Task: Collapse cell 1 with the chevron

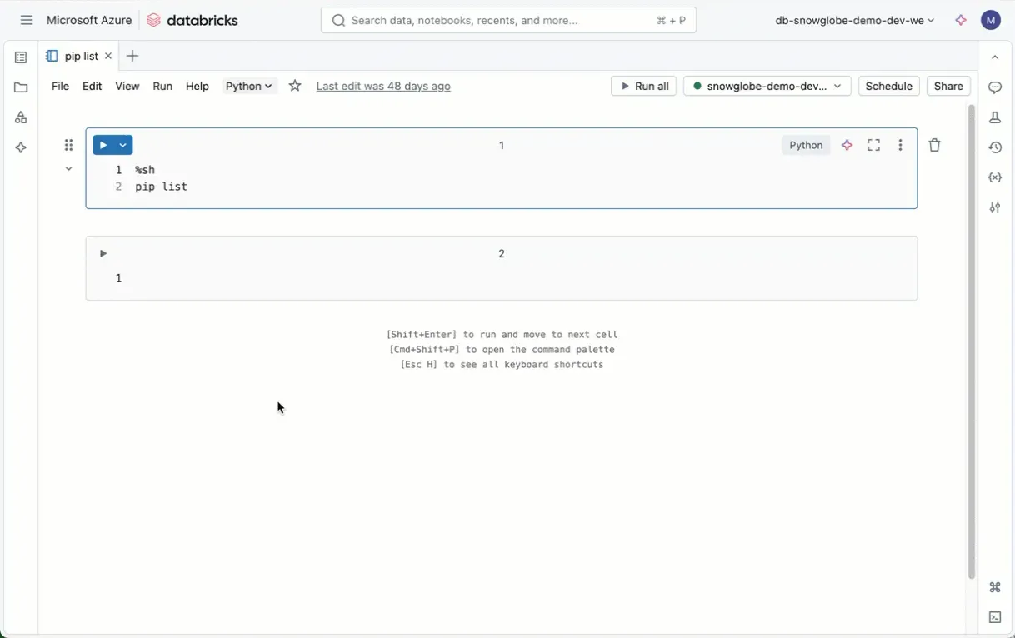Action: point(68,169)
